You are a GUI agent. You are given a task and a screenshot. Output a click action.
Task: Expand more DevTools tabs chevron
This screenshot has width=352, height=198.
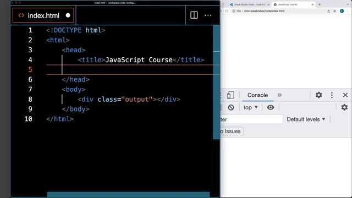pyautogui.click(x=279, y=95)
